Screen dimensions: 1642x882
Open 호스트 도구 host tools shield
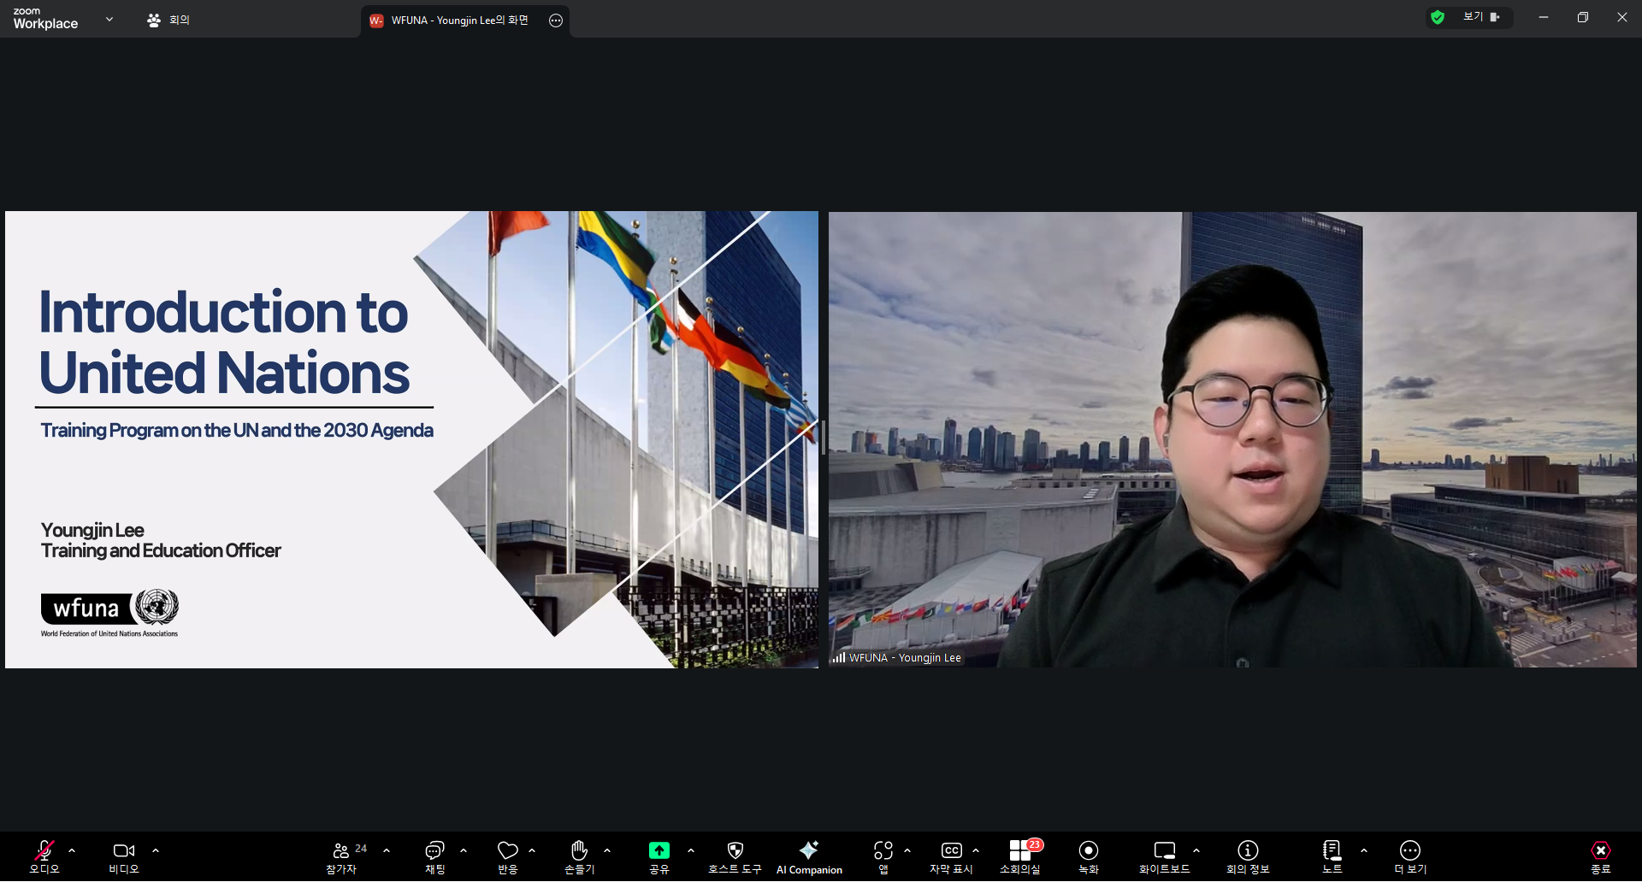pyautogui.click(x=735, y=856)
